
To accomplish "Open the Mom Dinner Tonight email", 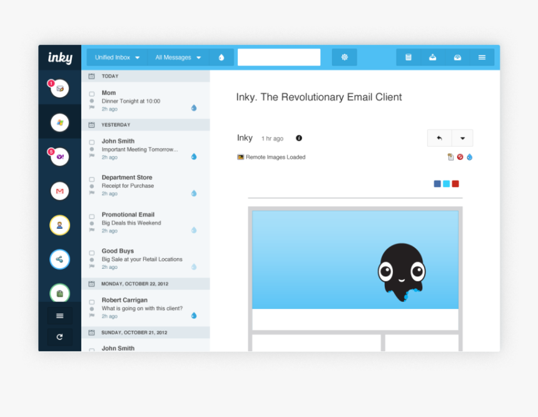I will pyautogui.click(x=146, y=101).
